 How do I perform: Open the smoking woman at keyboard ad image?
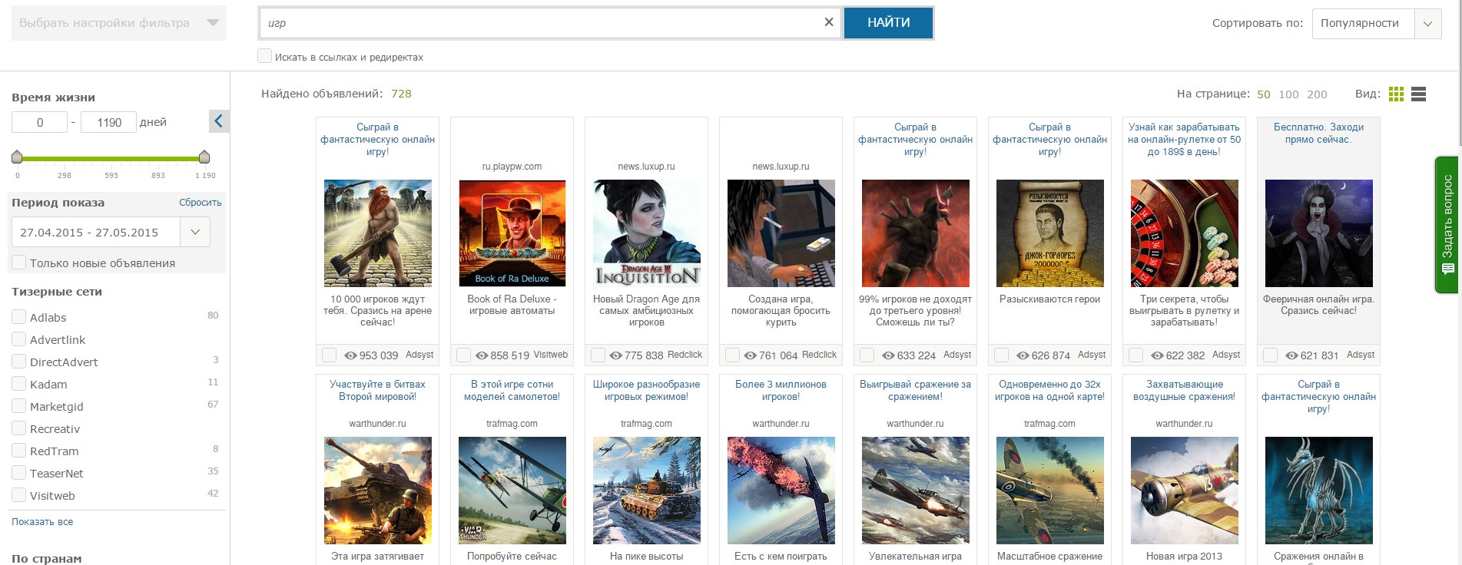point(781,233)
